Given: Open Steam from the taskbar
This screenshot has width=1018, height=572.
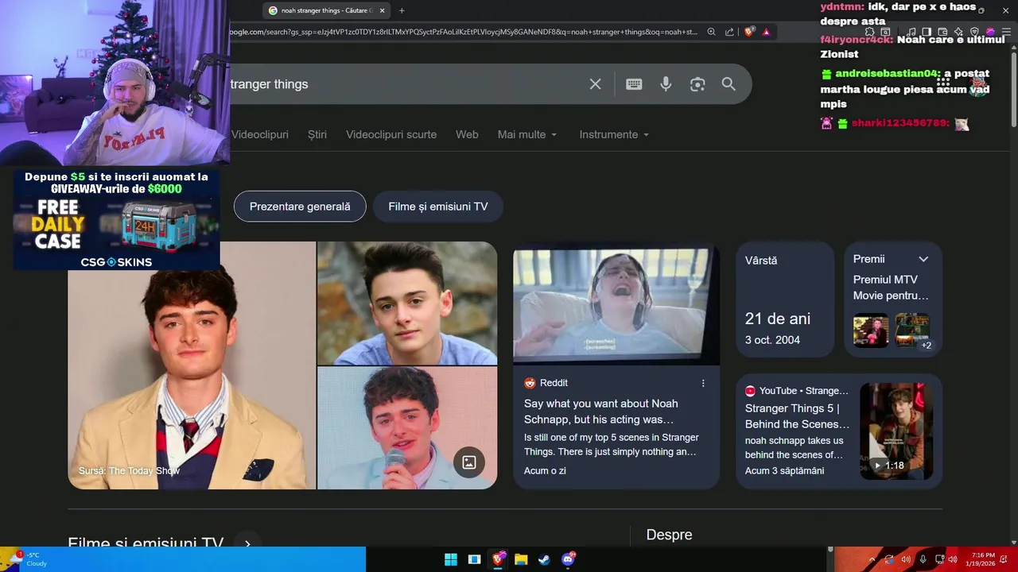Looking at the screenshot, I should coord(544,559).
